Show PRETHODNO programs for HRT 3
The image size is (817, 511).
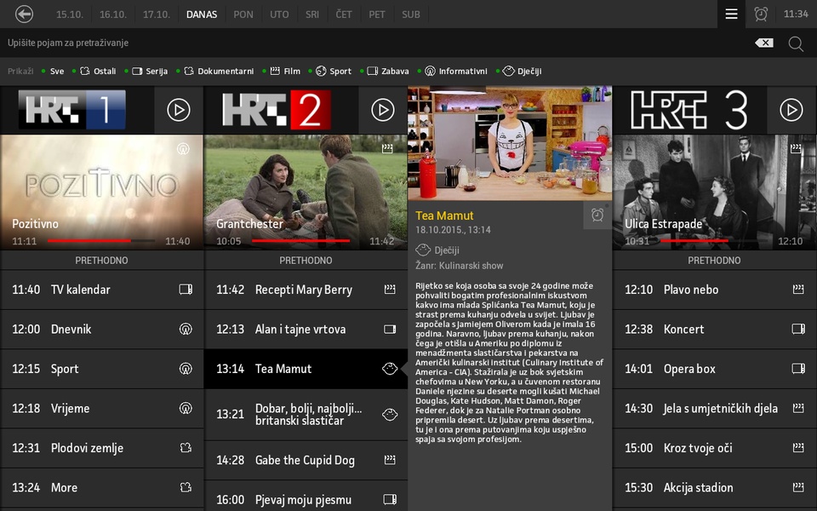tap(714, 261)
